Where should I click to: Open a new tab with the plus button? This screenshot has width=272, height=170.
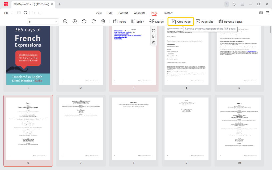60,4
